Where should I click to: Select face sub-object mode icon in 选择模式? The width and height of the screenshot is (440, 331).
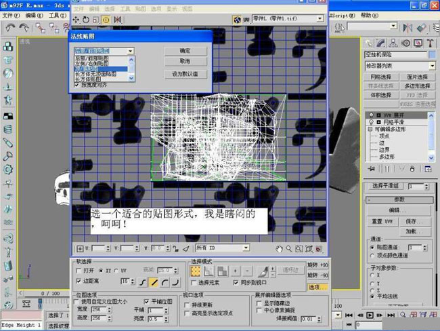(223, 271)
